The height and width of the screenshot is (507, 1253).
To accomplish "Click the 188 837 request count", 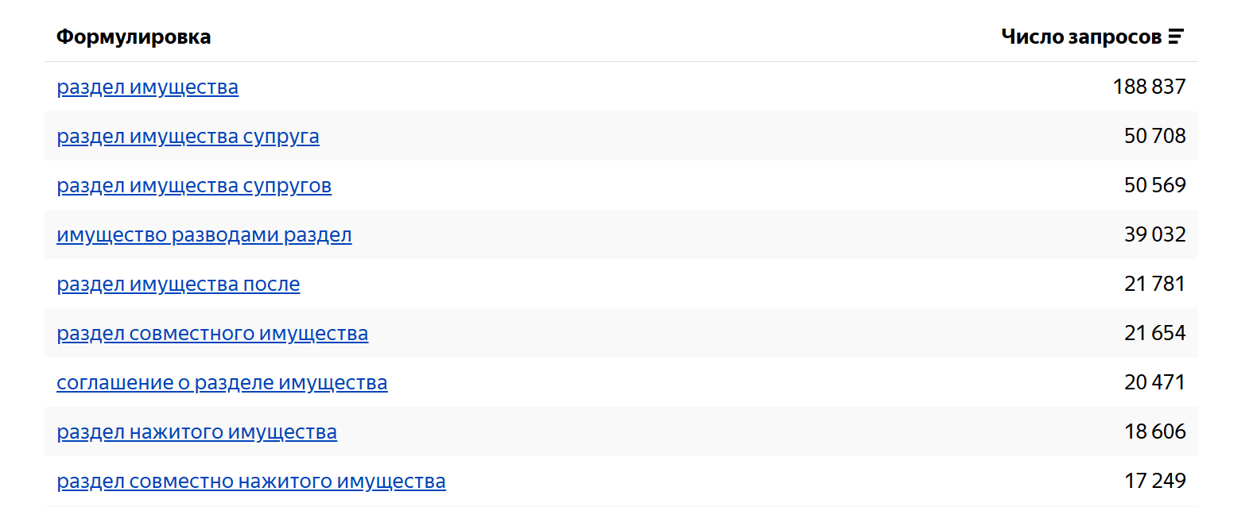I will point(1149,87).
